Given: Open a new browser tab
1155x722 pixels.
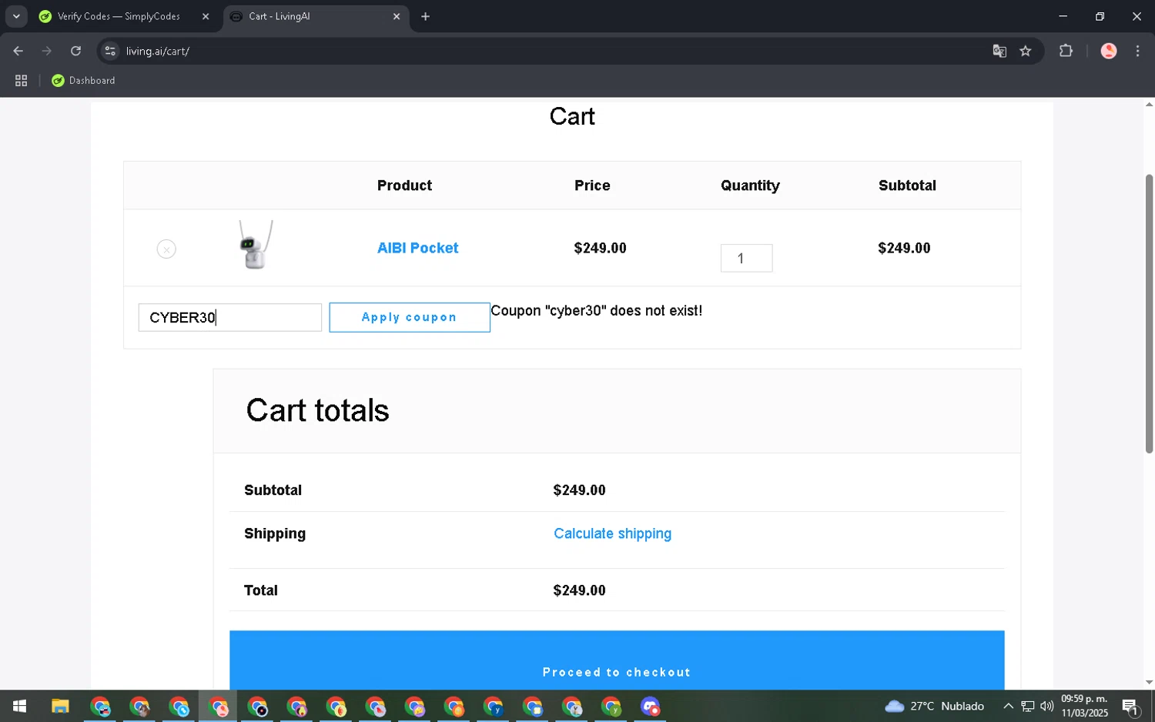Looking at the screenshot, I should click(425, 16).
